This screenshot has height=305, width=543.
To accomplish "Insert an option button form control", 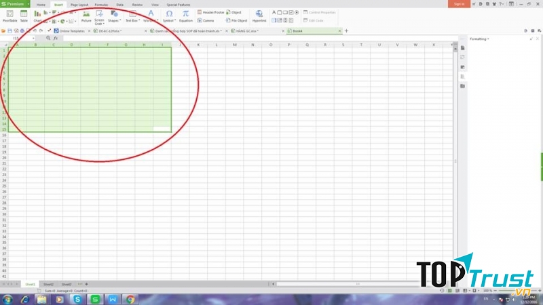I will [x=297, y=12].
